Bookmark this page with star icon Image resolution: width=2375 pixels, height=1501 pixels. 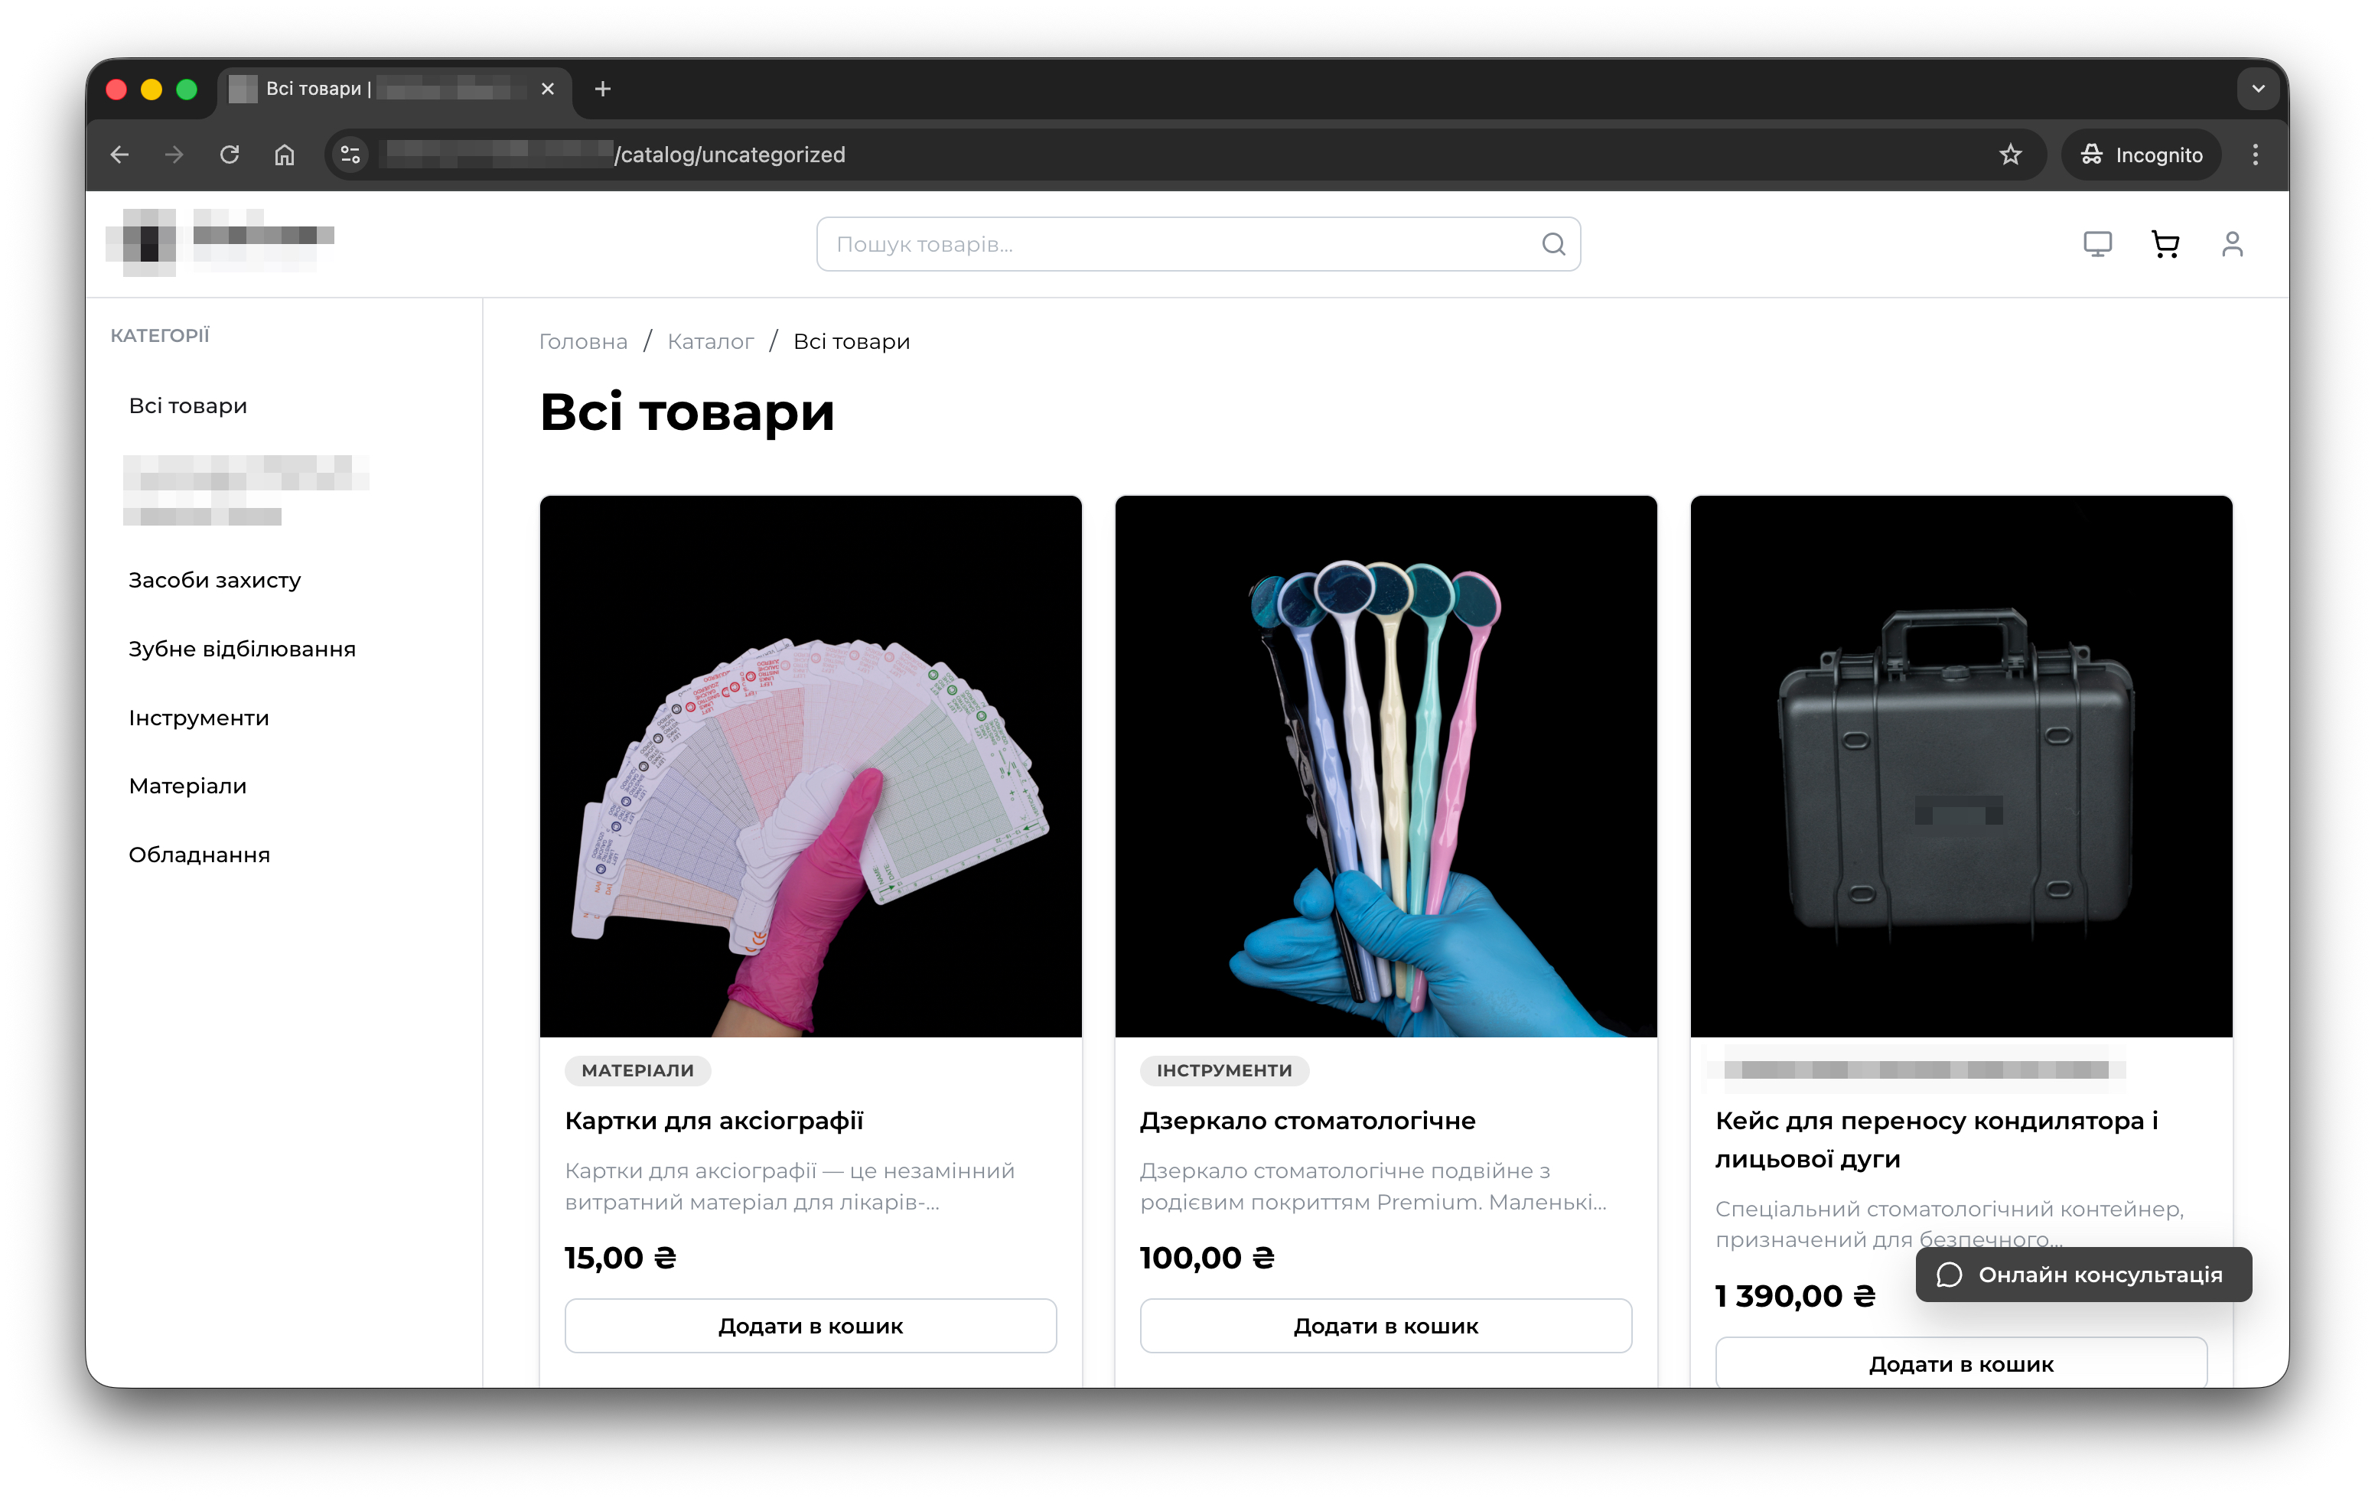2010,155
